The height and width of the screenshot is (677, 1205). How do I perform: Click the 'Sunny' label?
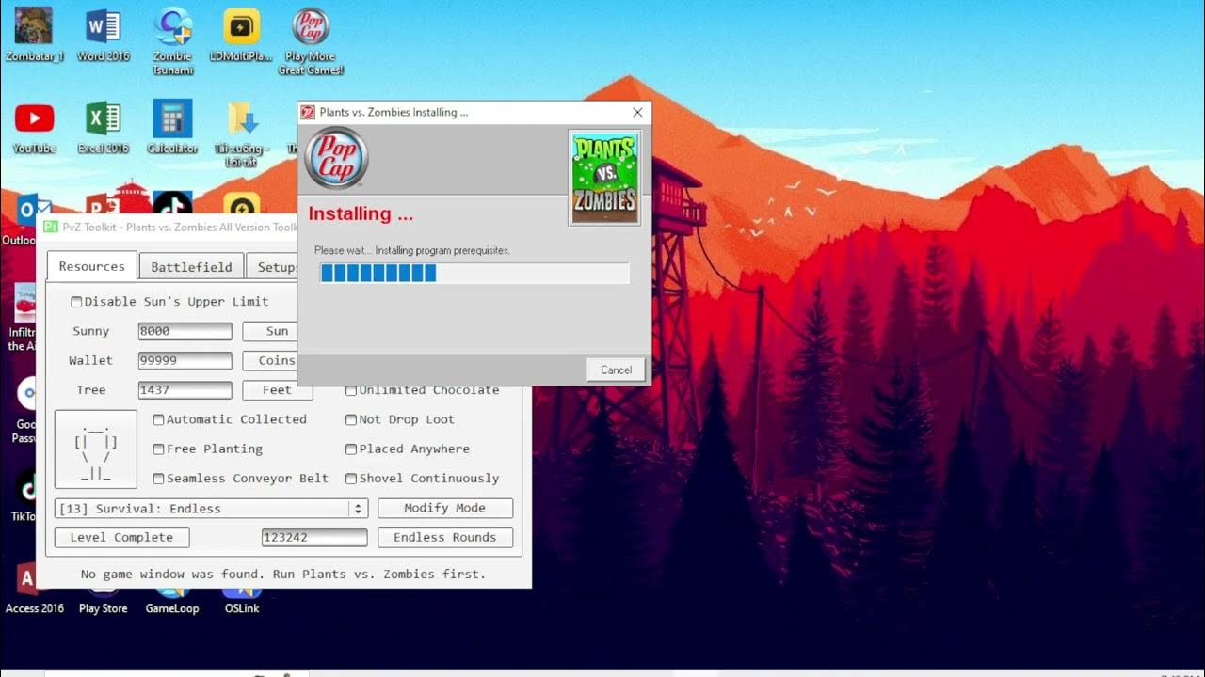pos(91,331)
